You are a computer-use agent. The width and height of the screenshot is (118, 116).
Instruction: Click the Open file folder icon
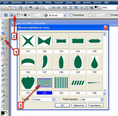[x=9, y=8]
